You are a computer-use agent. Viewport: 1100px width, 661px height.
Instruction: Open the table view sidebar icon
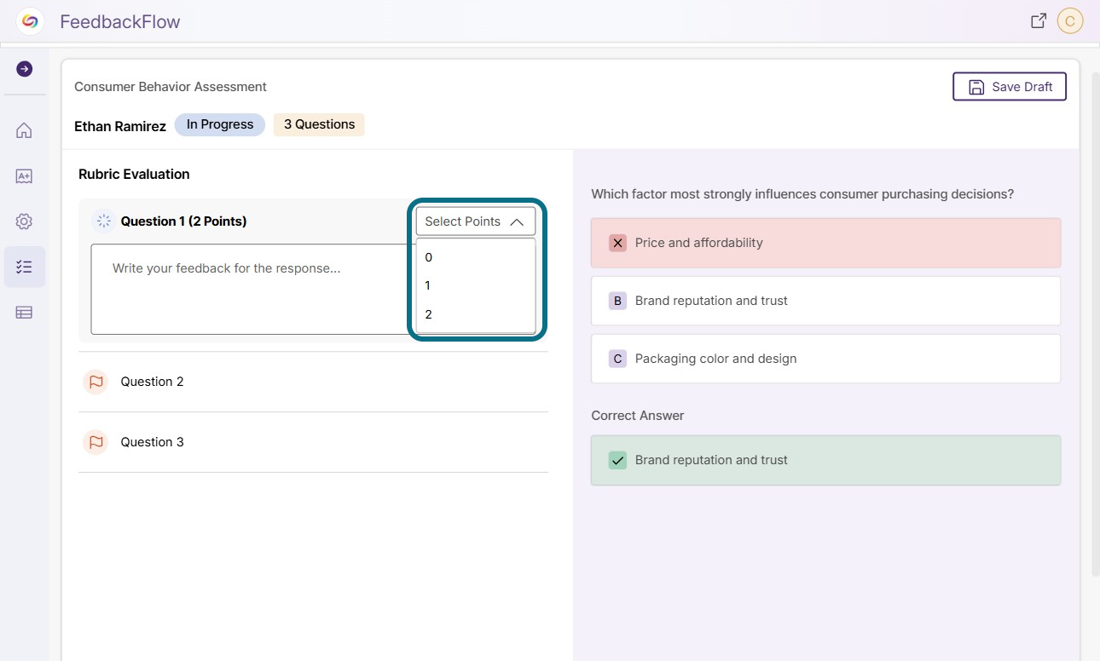(x=24, y=313)
